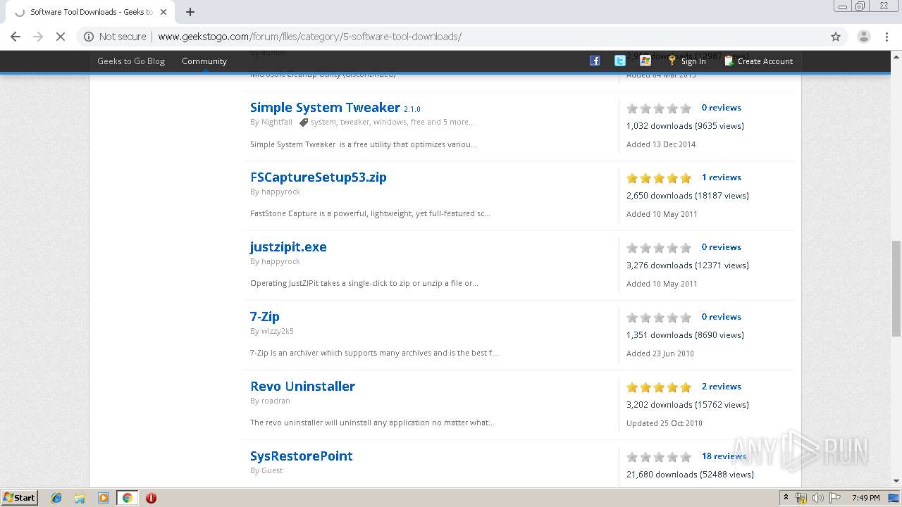
Task: Open the media player from the taskbar
Action: [104, 498]
